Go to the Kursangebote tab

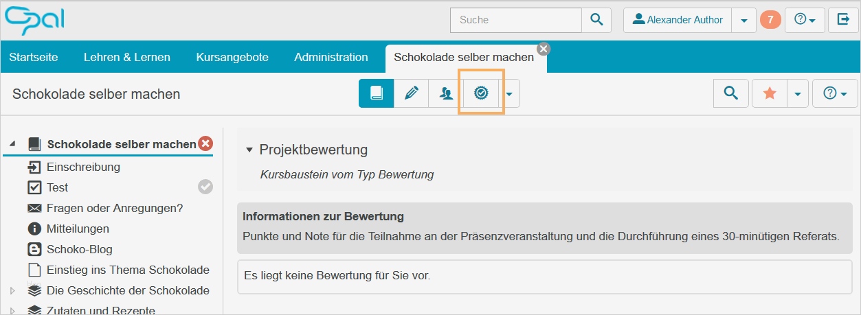tap(232, 57)
